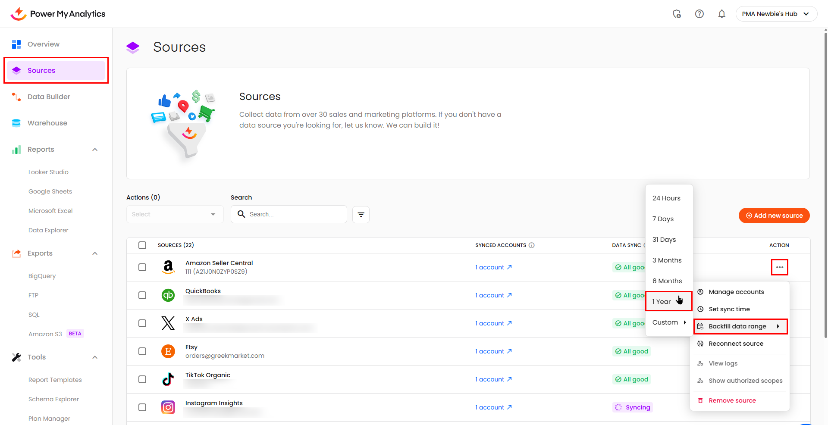Click the QuickBooks source logo icon

[x=168, y=295]
